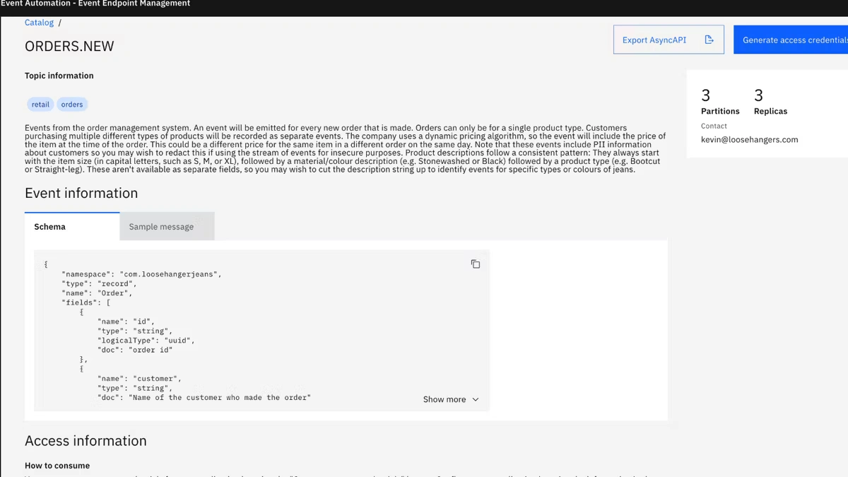848x477 pixels.
Task: Go back to Catalog via the breadcrumb
Action: (x=39, y=23)
